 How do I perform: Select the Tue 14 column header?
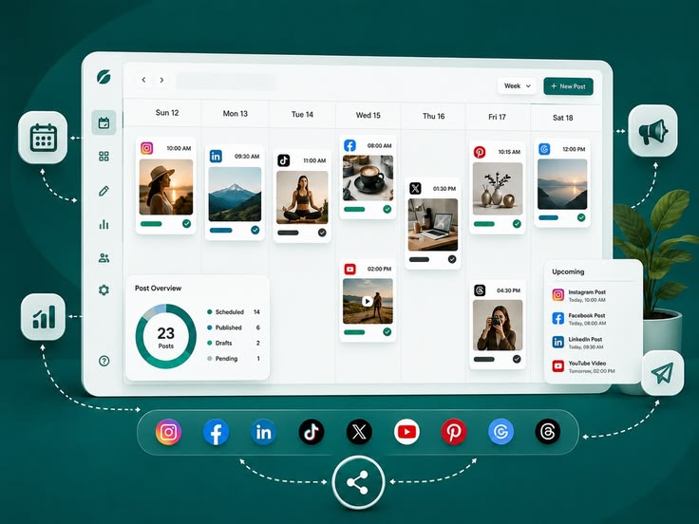pos(302,115)
